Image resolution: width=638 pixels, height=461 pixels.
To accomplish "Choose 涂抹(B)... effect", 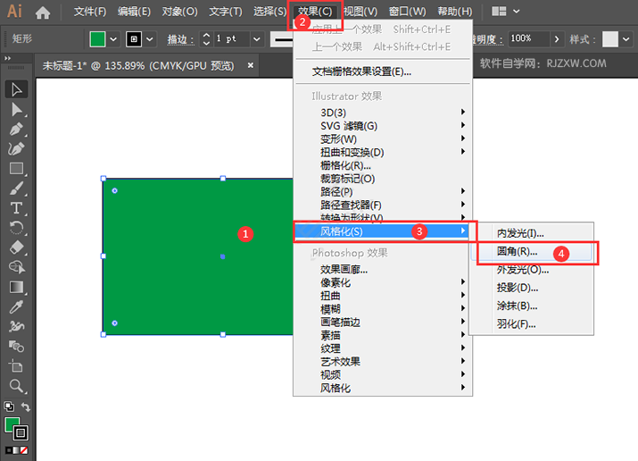I will [532, 306].
